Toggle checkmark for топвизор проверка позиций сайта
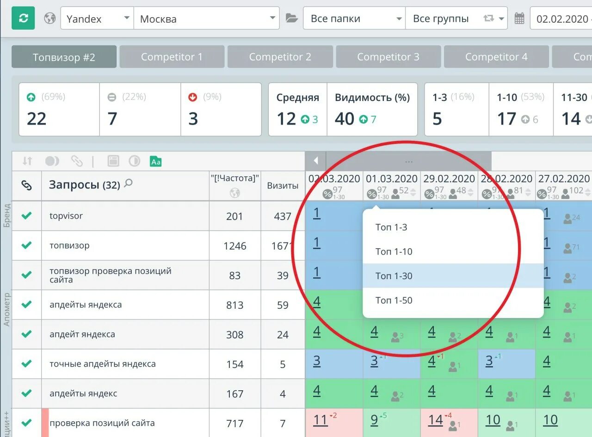 coord(27,275)
